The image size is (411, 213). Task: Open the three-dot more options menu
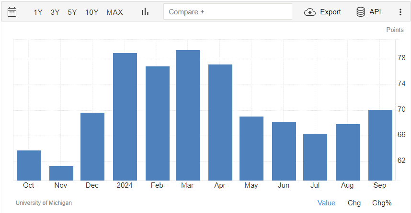pos(400,12)
